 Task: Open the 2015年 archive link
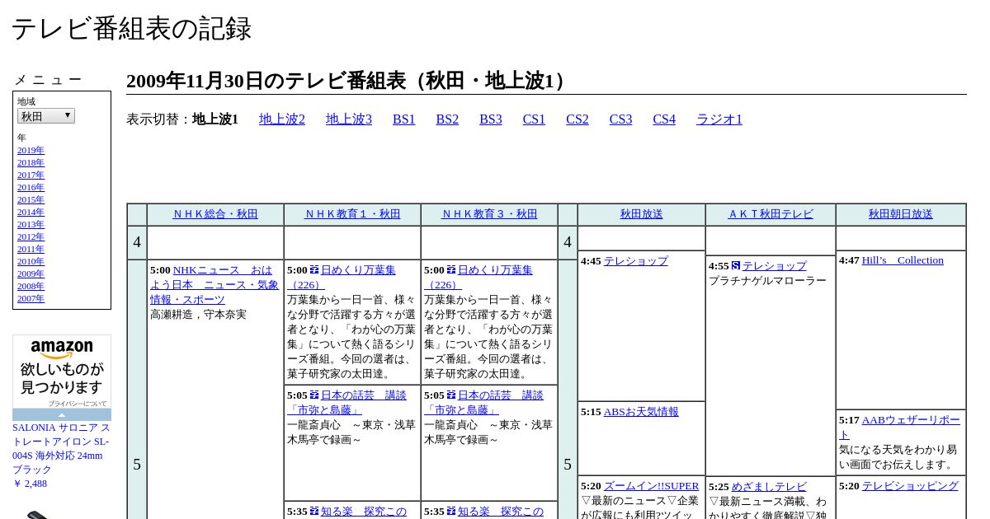pos(31,199)
